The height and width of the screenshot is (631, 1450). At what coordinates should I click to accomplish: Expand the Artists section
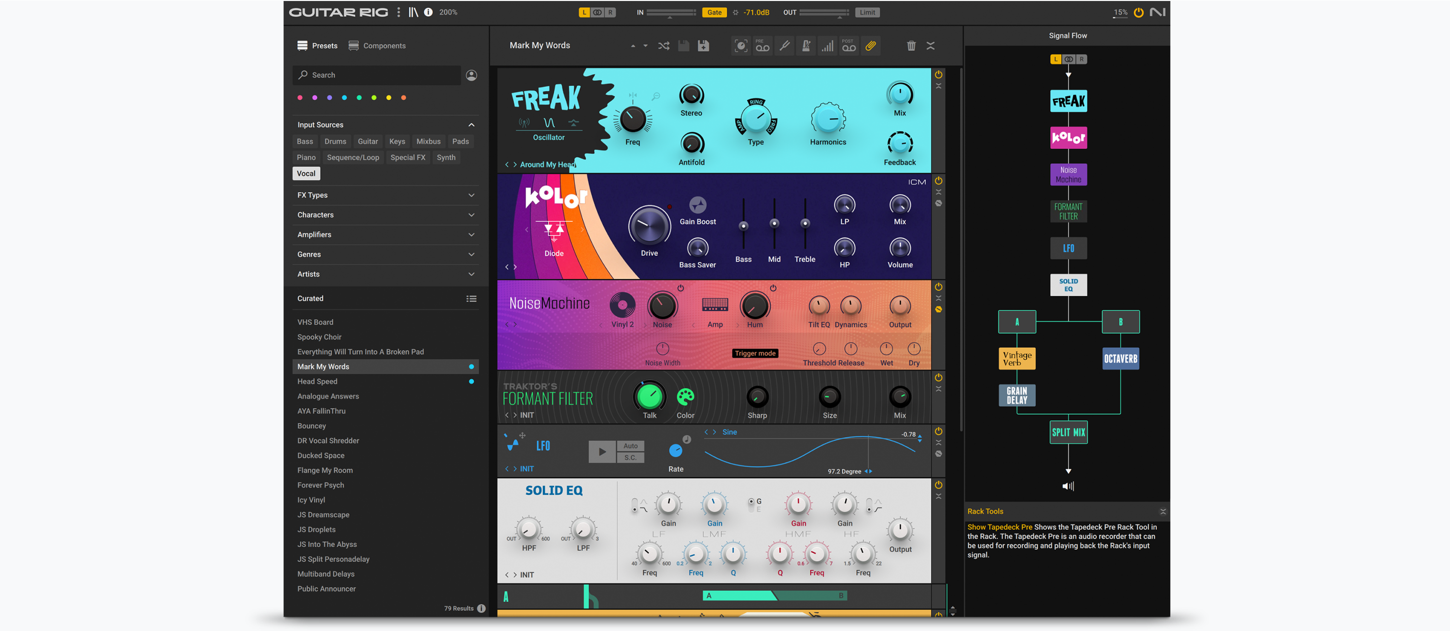tap(472, 274)
